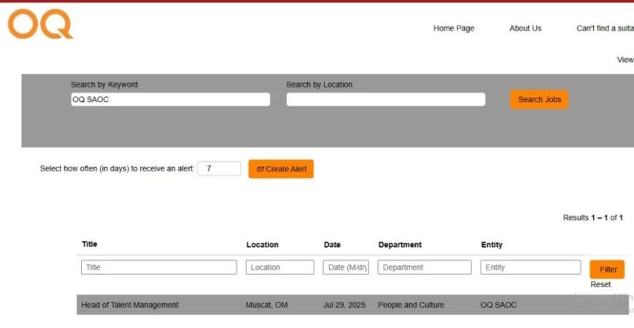The height and width of the screenshot is (328, 634).
Task: Sort results by Title column header
Action: 89,244
